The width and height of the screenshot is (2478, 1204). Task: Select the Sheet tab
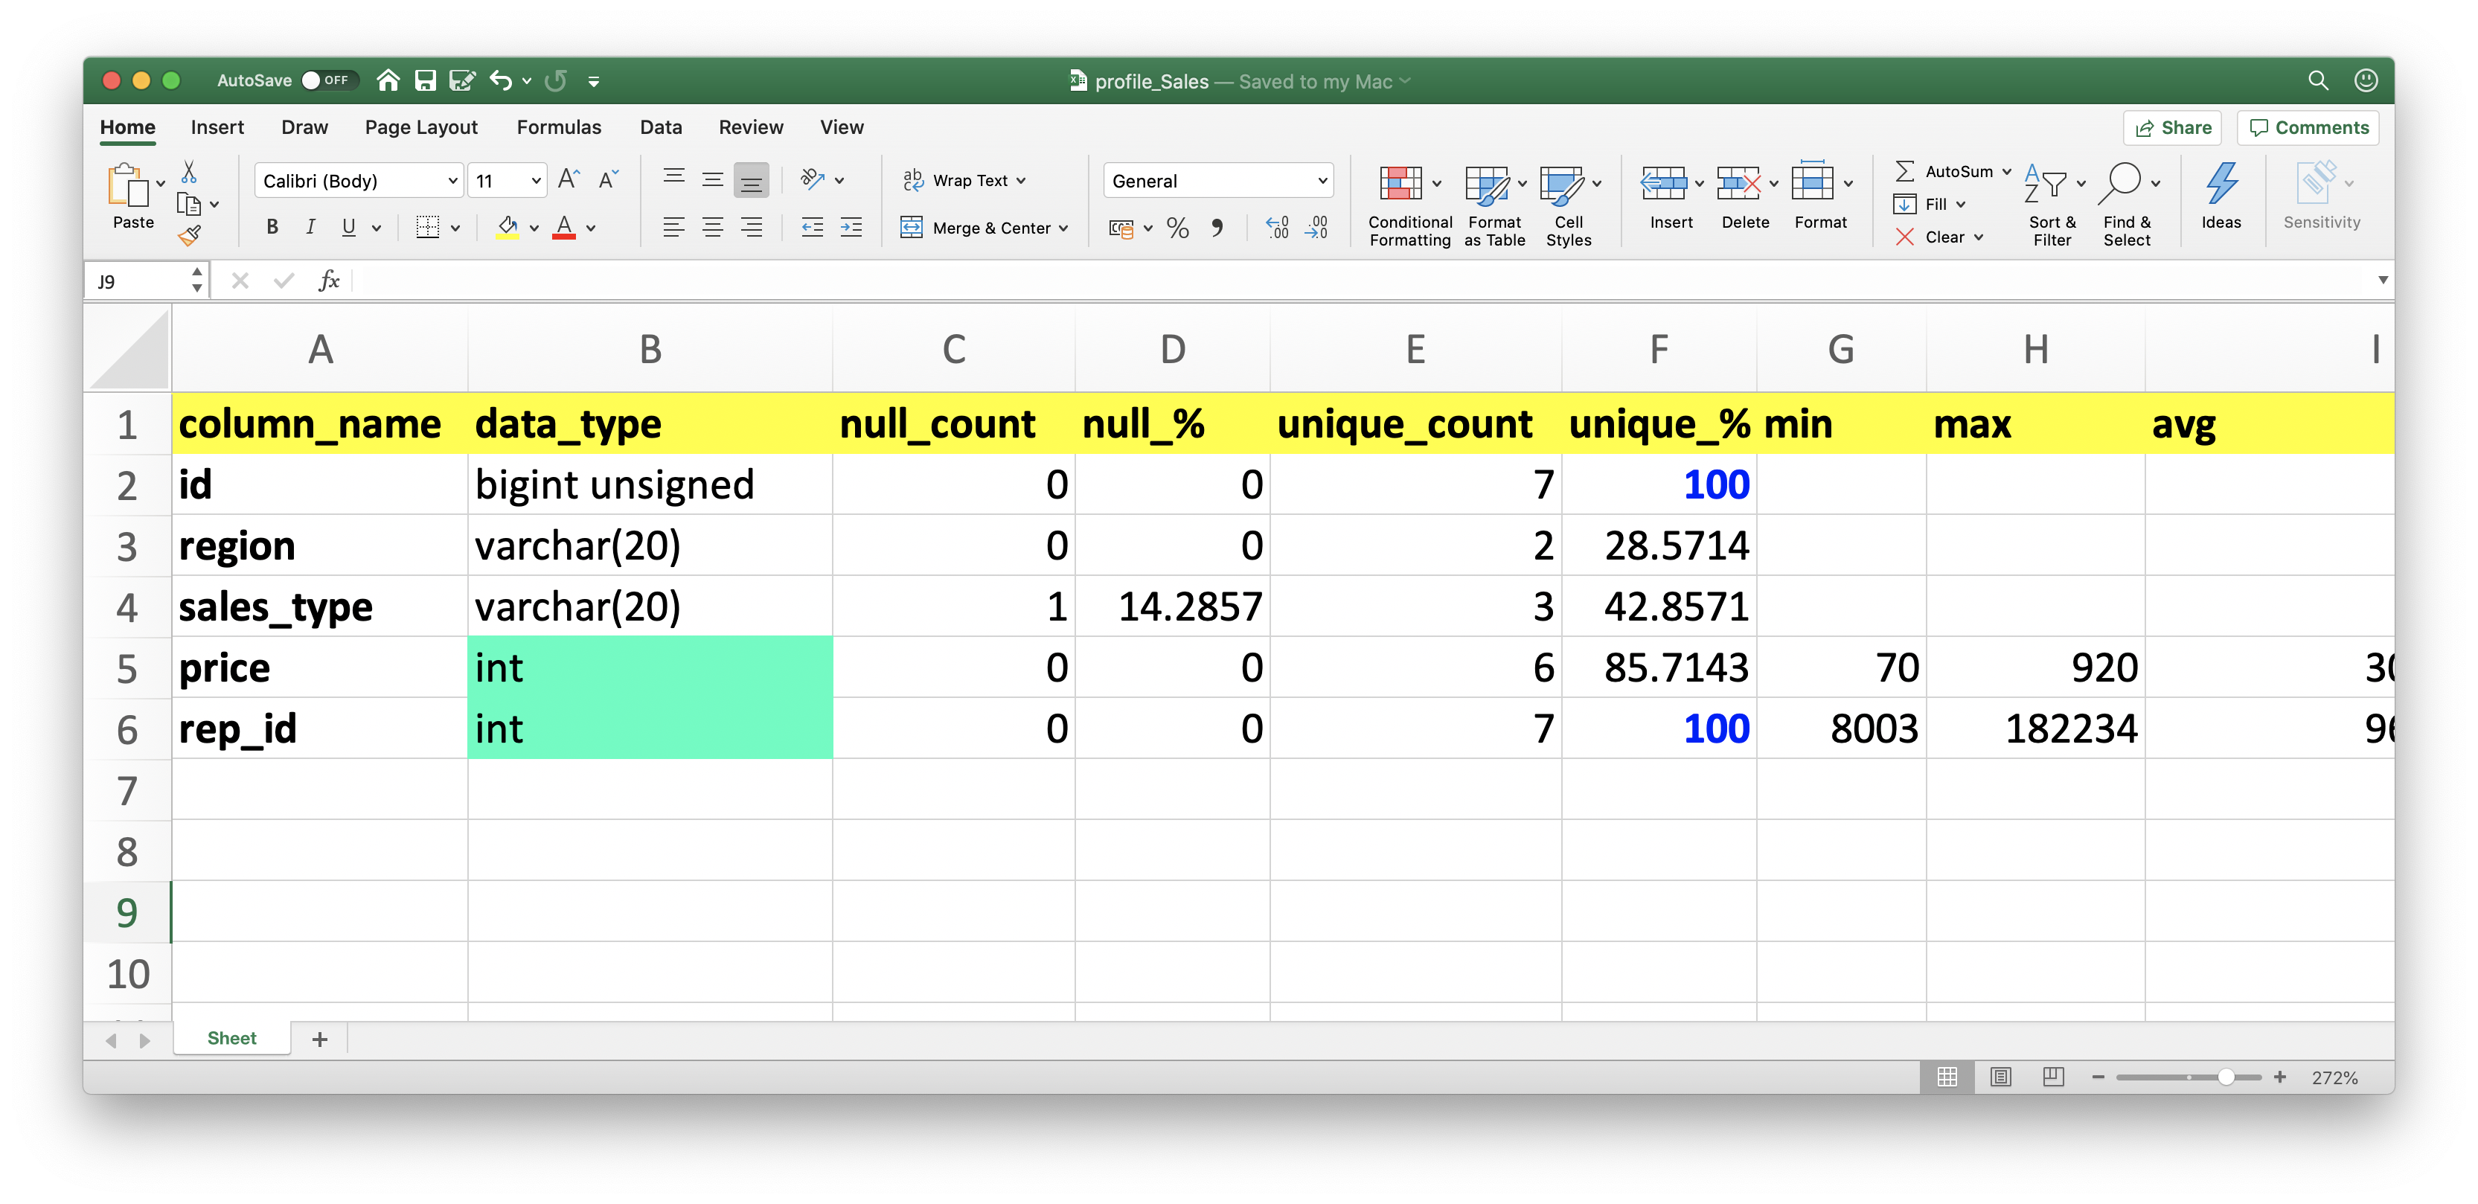point(232,1037)
